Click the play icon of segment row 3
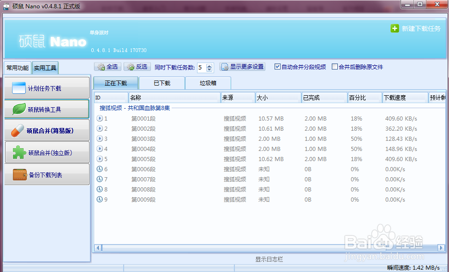Image resolution: width=449 pixels, height=272 pixels. click(x=99, y=139)
